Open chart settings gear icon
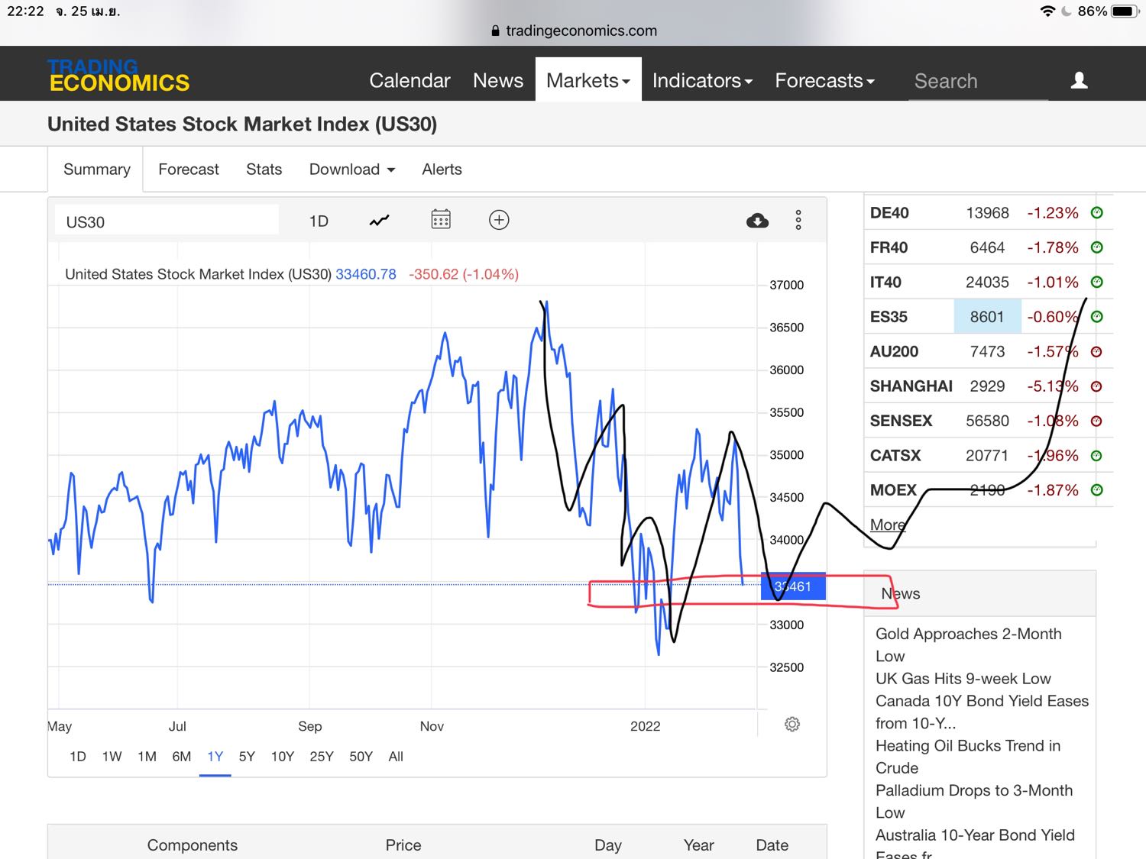1146x859 pixels. click(792, 724)
